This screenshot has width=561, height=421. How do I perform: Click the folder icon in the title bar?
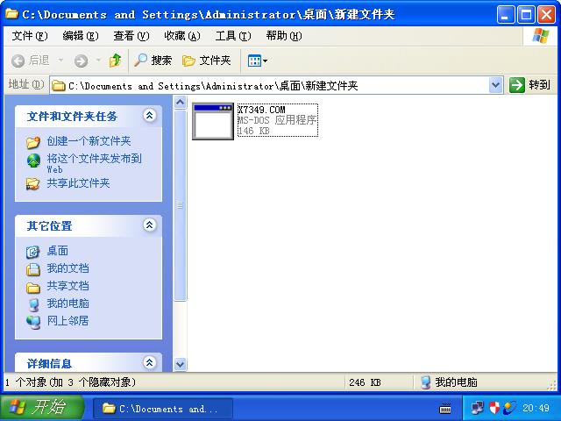click(11, 14)
